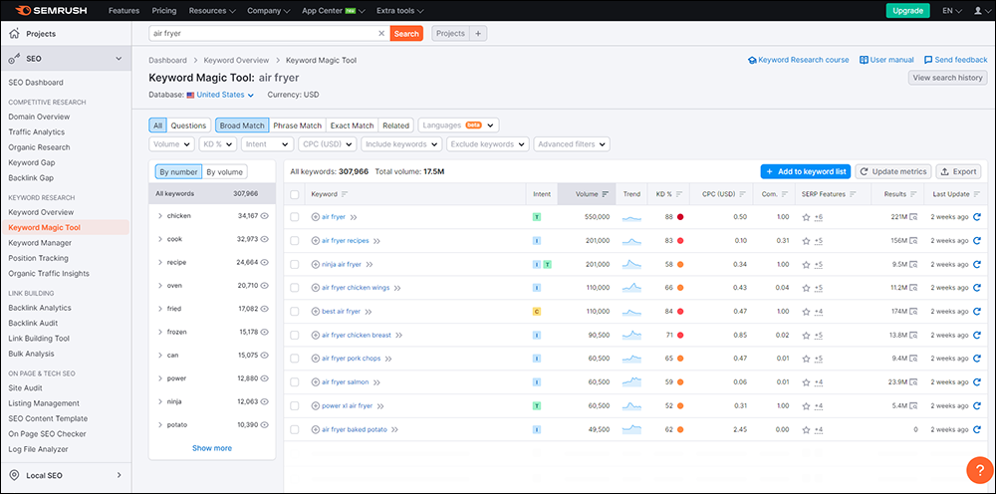The image size is (996, 494).
Task: Click the transactional T intent badge for power xl air fryer
Action: [x=537, y=405]
